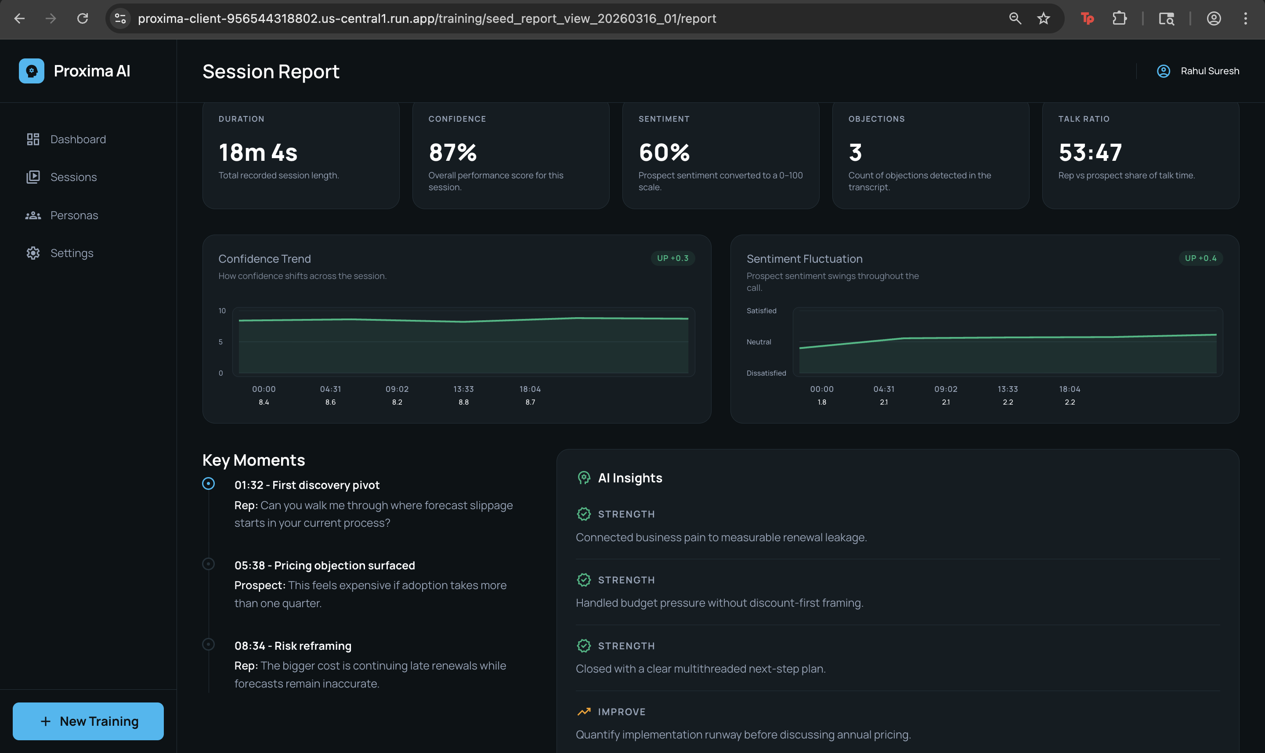Screen dimensions: 1265x753
Task: Select the Dashboard navigation entry
Action: pyautogui.click(x=78, y=139)
